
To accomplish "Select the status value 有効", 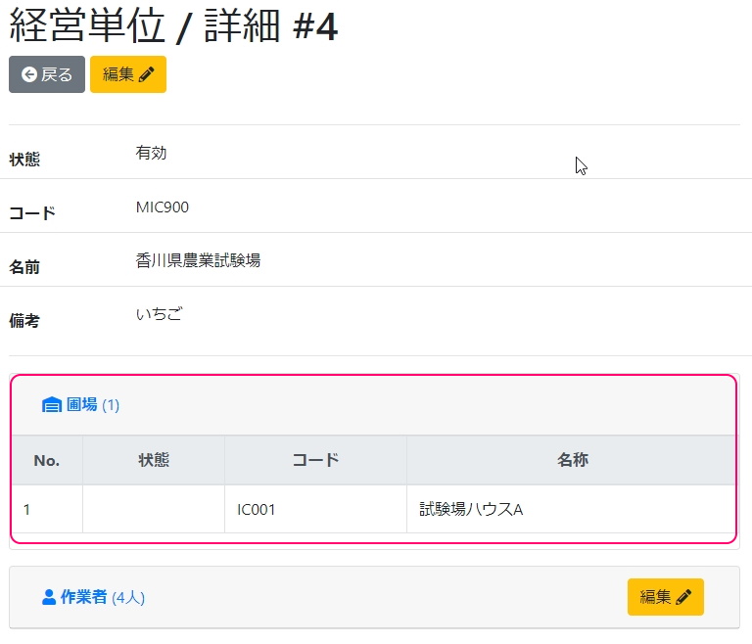I will [151, 153].
